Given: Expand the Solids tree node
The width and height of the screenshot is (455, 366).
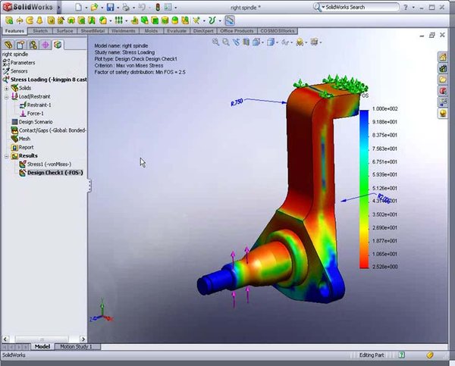Looking at the screenshot, I should coord(6,88).
